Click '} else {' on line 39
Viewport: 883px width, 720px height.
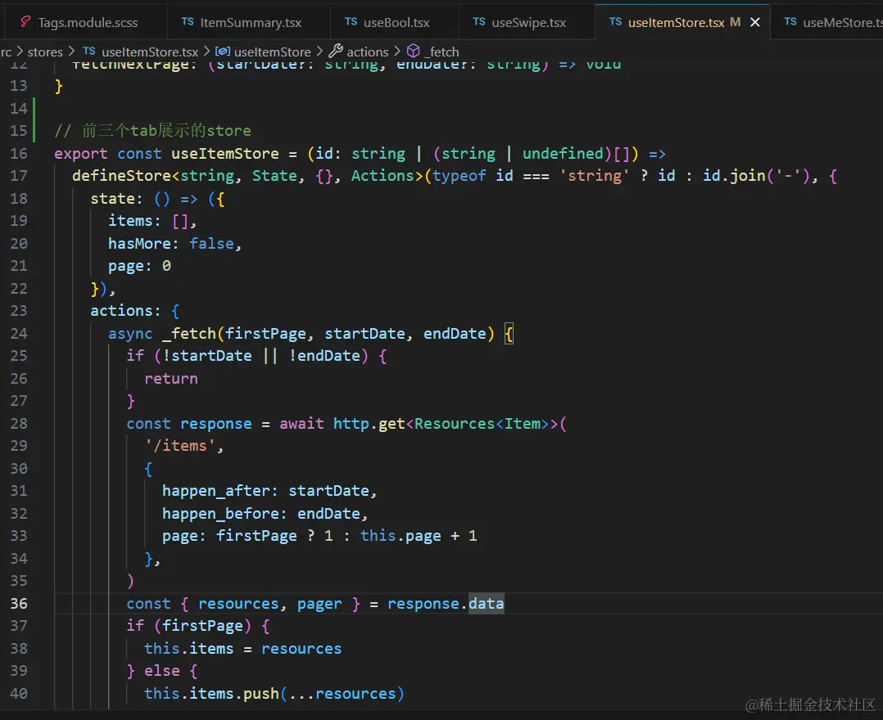click(162, 671)
